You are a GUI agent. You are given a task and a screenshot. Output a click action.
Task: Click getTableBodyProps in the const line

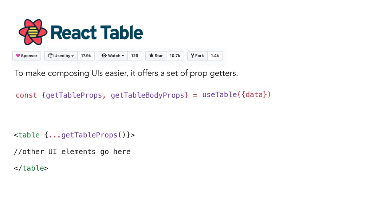click(x=148, y=95)
